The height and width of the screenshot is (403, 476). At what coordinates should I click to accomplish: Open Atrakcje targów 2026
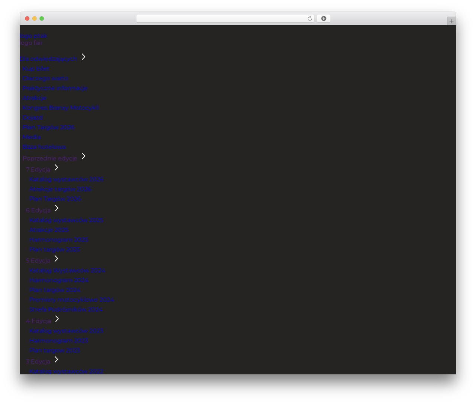[61, 189]
